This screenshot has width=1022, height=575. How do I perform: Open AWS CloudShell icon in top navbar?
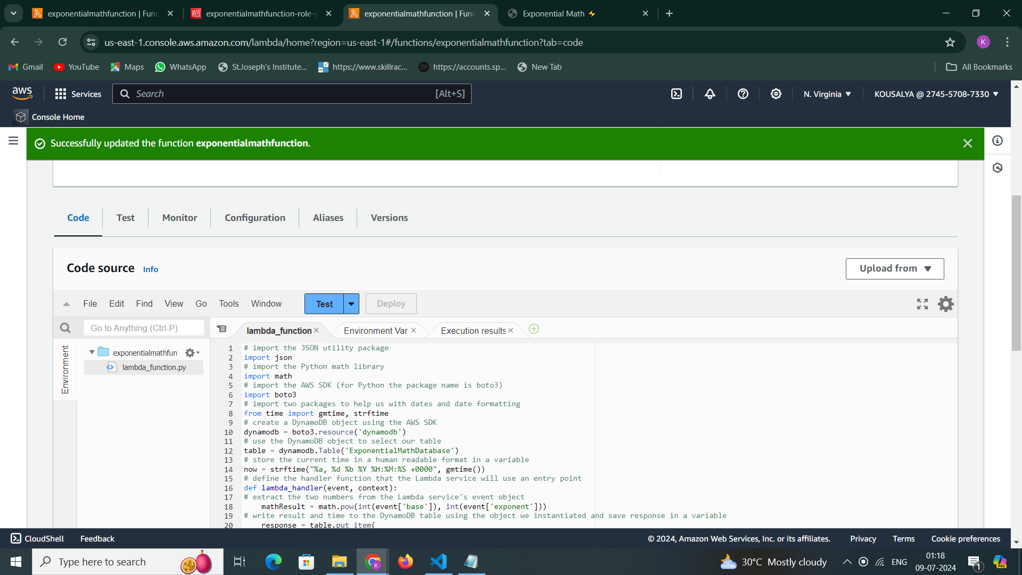(x=676, y=94)
